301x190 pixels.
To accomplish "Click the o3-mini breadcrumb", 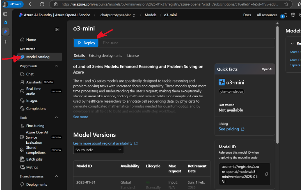I will pyautogui.click(x=170, y=15).
